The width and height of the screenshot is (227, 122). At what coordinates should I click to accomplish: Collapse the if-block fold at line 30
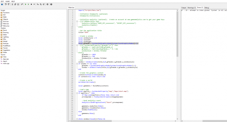tap(76, 64)
